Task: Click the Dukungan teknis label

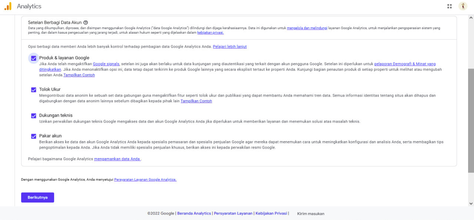Action: click(56, 115)
